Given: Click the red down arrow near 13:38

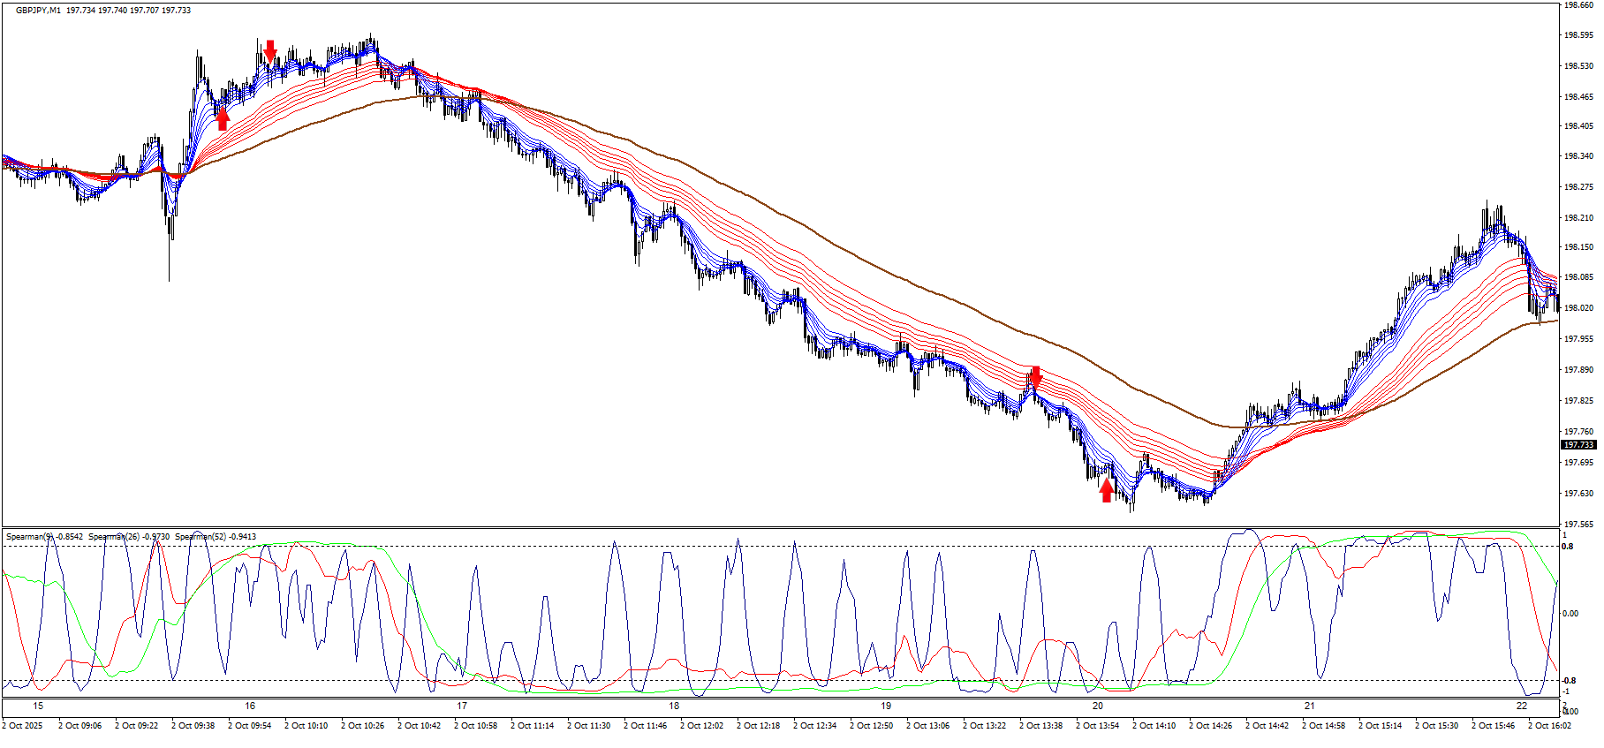Looking at the screenshot, I should (x=1036, y=377).
